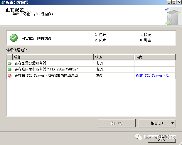Click green success icon for 正在启用发布服务器 row

[10, 70]
